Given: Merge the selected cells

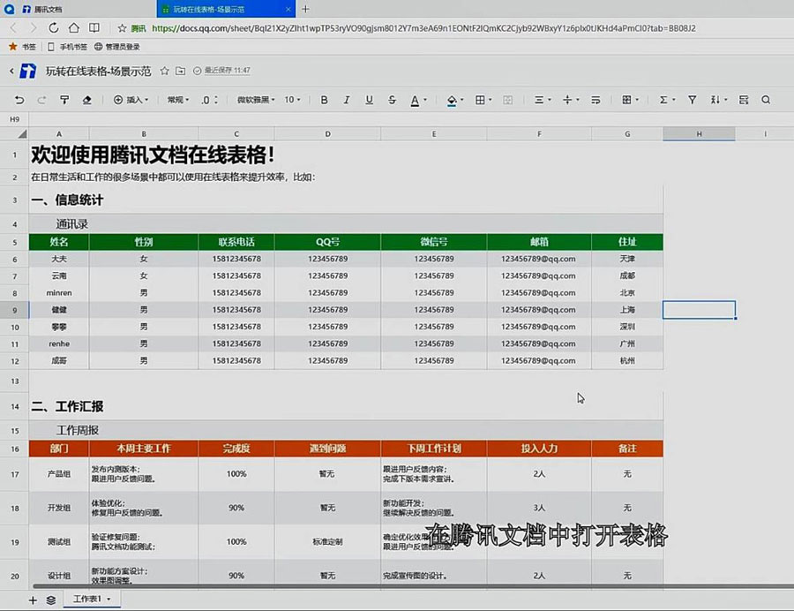Looking at the screenshot, I should 507,100.
